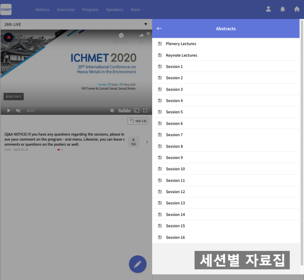Like the Q&A notice heart
Viewport: 304px width, 280px height.
click(59, 150)
